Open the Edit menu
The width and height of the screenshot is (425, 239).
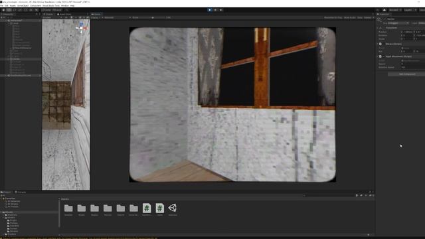click(x=7, y=5)
